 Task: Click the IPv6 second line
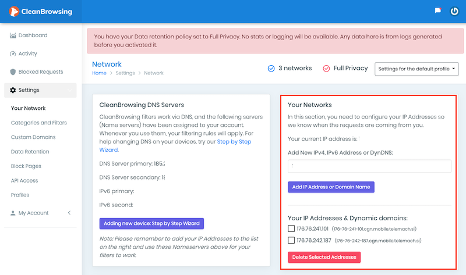(x=116, y=205)
